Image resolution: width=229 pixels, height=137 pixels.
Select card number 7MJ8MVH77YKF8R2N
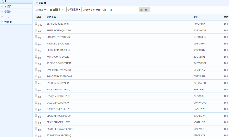click(59, 37)
